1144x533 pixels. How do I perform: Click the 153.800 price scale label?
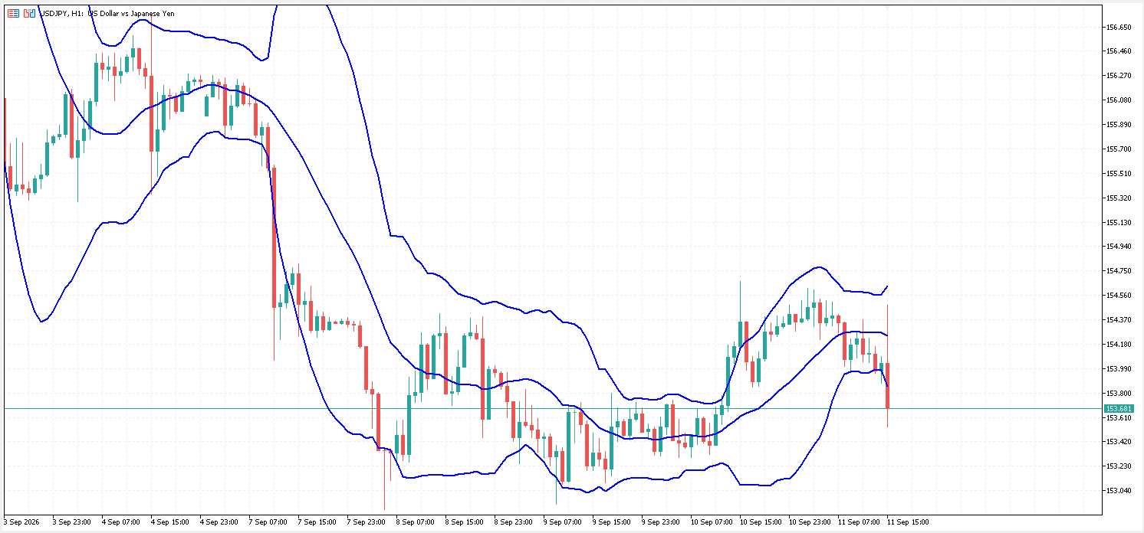pyautogui.click(x=1119, y=394)
